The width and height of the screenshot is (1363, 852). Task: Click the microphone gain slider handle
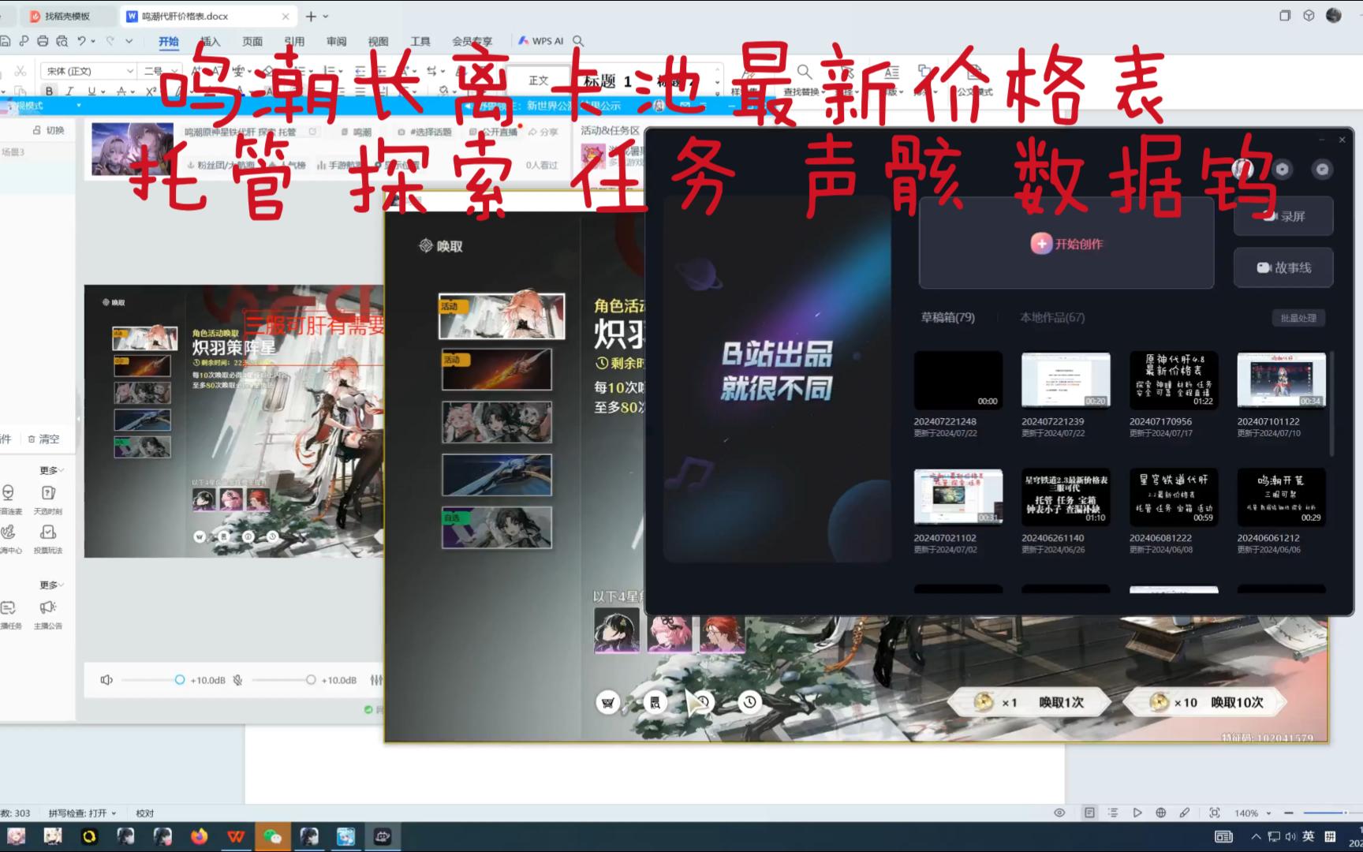pyautogui.click(x=311, y=680)
